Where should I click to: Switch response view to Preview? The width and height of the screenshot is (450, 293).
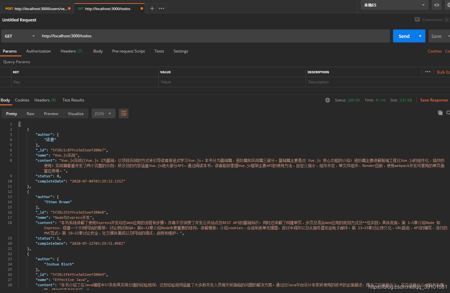[x=51, y=113]
